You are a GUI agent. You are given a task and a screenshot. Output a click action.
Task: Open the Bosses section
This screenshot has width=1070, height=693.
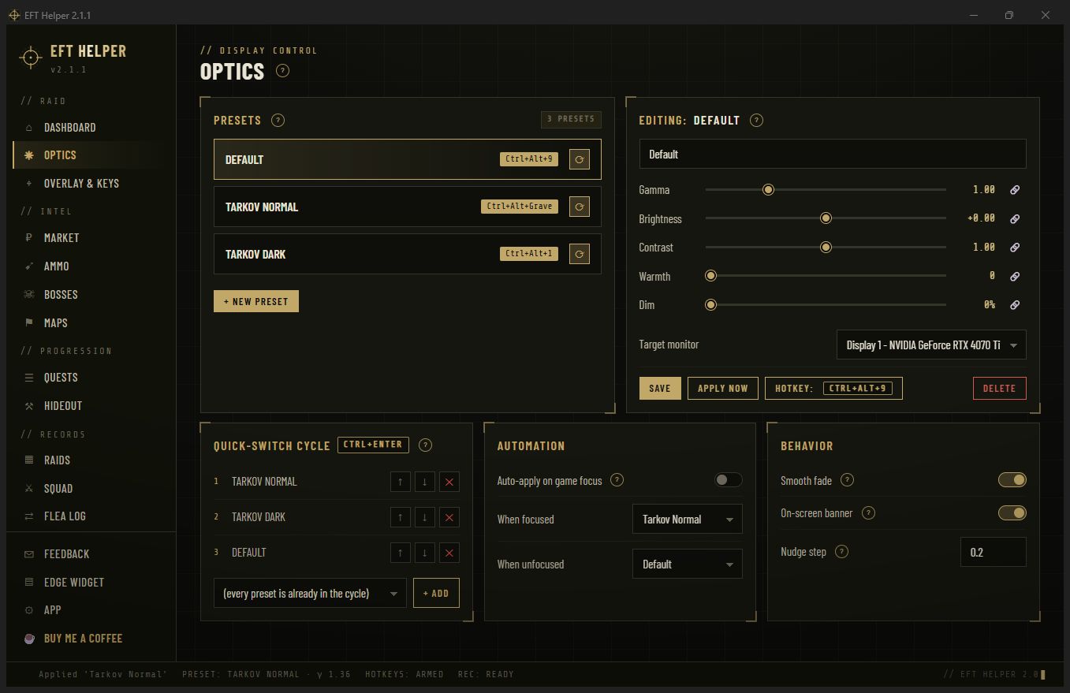tap(91, 295)
